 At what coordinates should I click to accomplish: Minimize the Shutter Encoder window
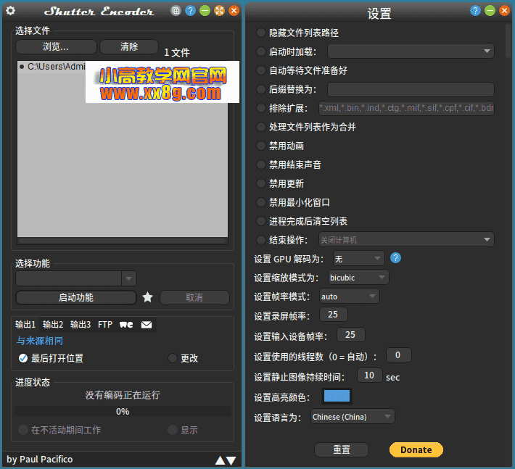pyautogui.click(x=205, y=10)
